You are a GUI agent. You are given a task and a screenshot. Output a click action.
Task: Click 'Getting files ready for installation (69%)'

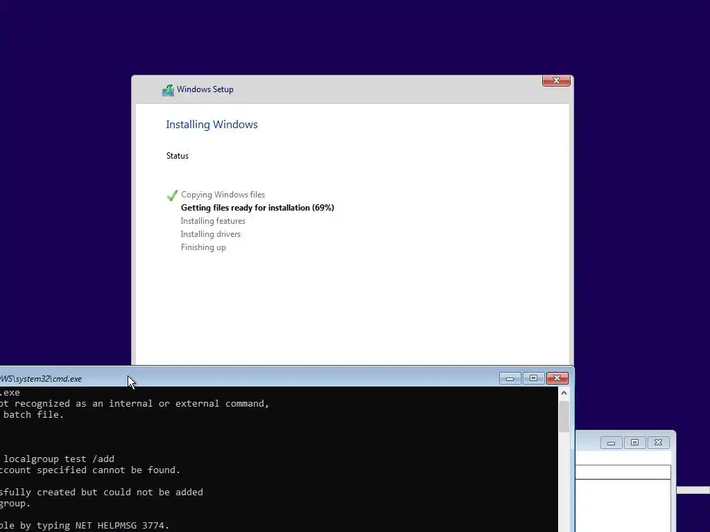[258, 208]
